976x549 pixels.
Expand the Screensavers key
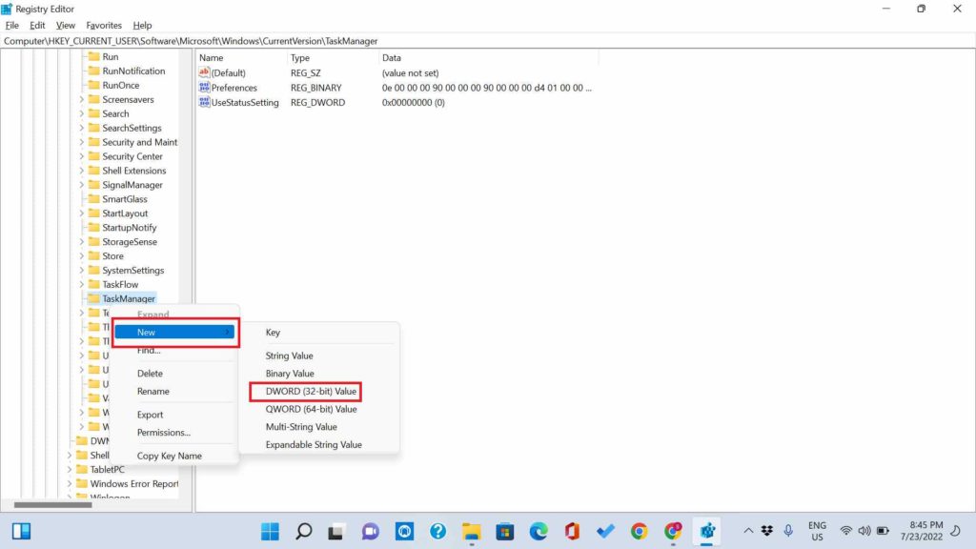click(82, 99)
